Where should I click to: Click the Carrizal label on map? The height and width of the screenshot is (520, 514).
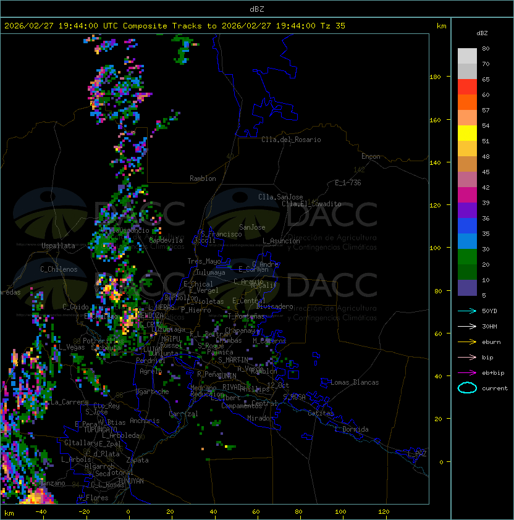(183, 414)
